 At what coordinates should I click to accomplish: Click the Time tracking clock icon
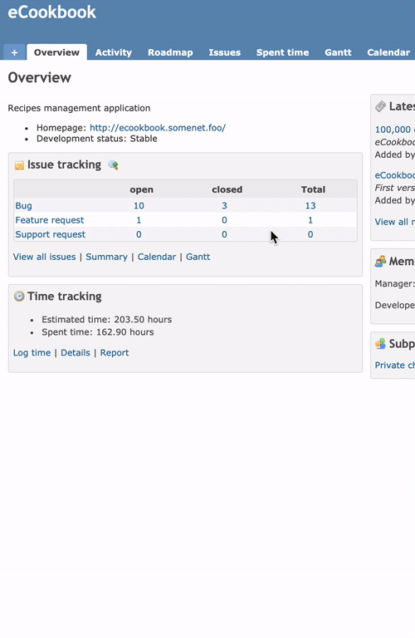[x=19, y=297]
